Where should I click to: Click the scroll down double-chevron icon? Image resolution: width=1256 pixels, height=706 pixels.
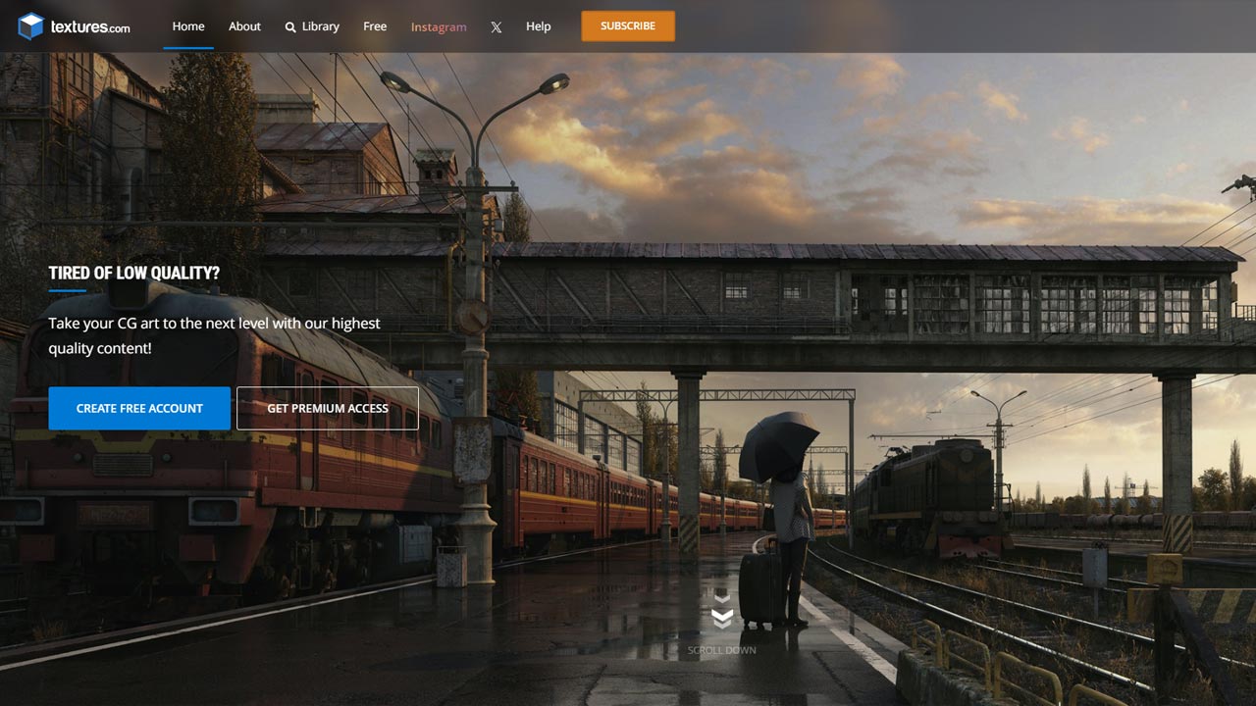click(x=722, y=612)
